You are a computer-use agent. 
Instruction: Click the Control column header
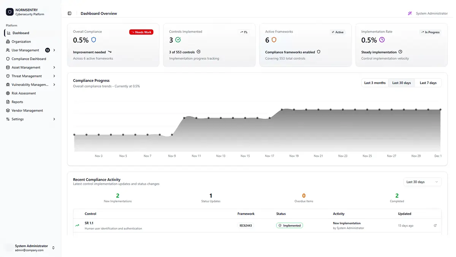click(x=90, y=214)
